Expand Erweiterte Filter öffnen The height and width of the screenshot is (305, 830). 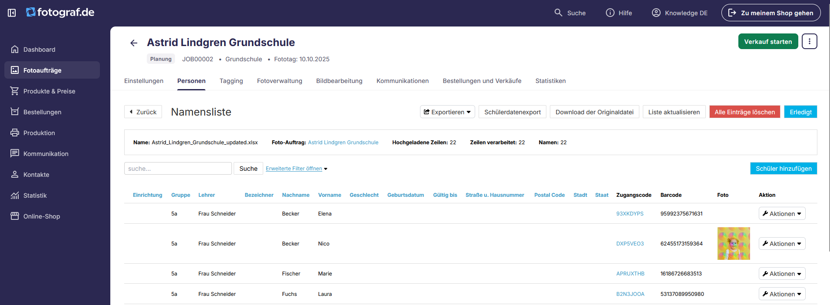coord(297,169)
